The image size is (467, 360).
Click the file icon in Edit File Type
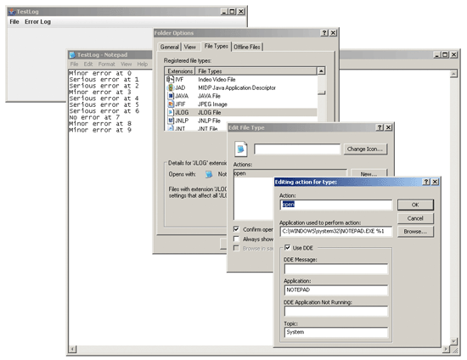[240, 149]
